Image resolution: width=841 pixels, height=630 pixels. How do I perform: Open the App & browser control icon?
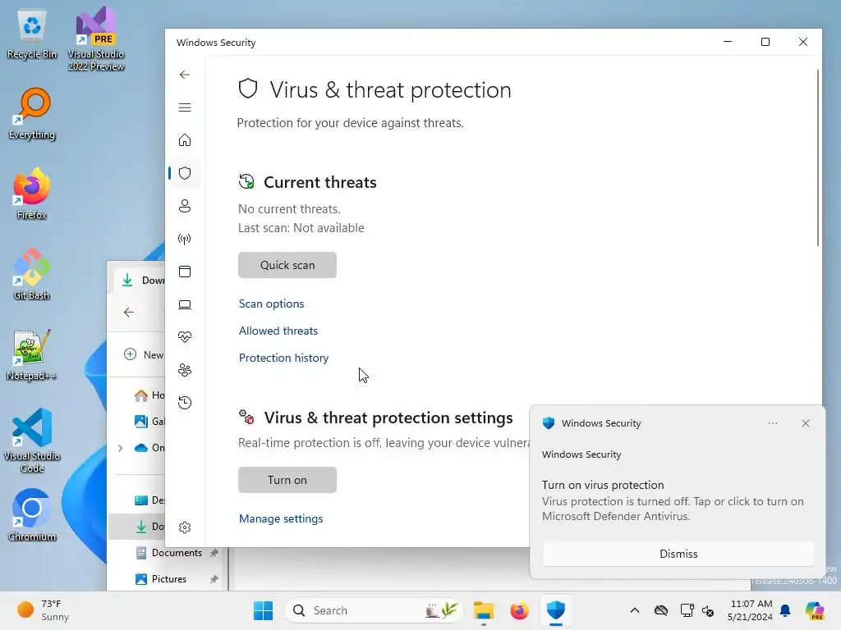click(x=185, y=272)
